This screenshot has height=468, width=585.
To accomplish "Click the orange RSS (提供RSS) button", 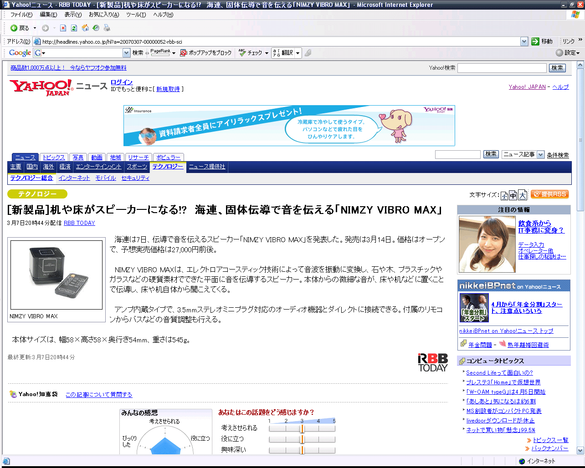I will pyautogui.click(x=549, y=194).
